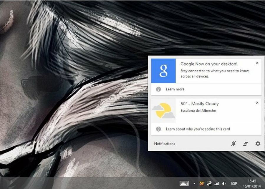Close the Mostly Cloudy weather card
Viewport: 265px width, 189px height.
(257, 103)
